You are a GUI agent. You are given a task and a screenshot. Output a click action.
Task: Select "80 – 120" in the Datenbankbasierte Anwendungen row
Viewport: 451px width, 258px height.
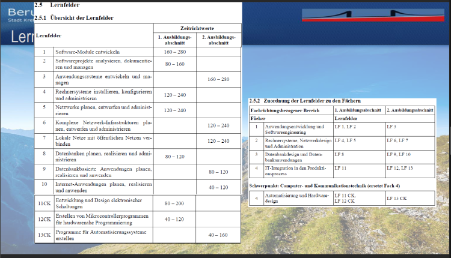(x=219, y=172)
